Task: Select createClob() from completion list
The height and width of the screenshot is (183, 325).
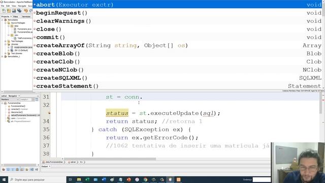Action: 177,62
